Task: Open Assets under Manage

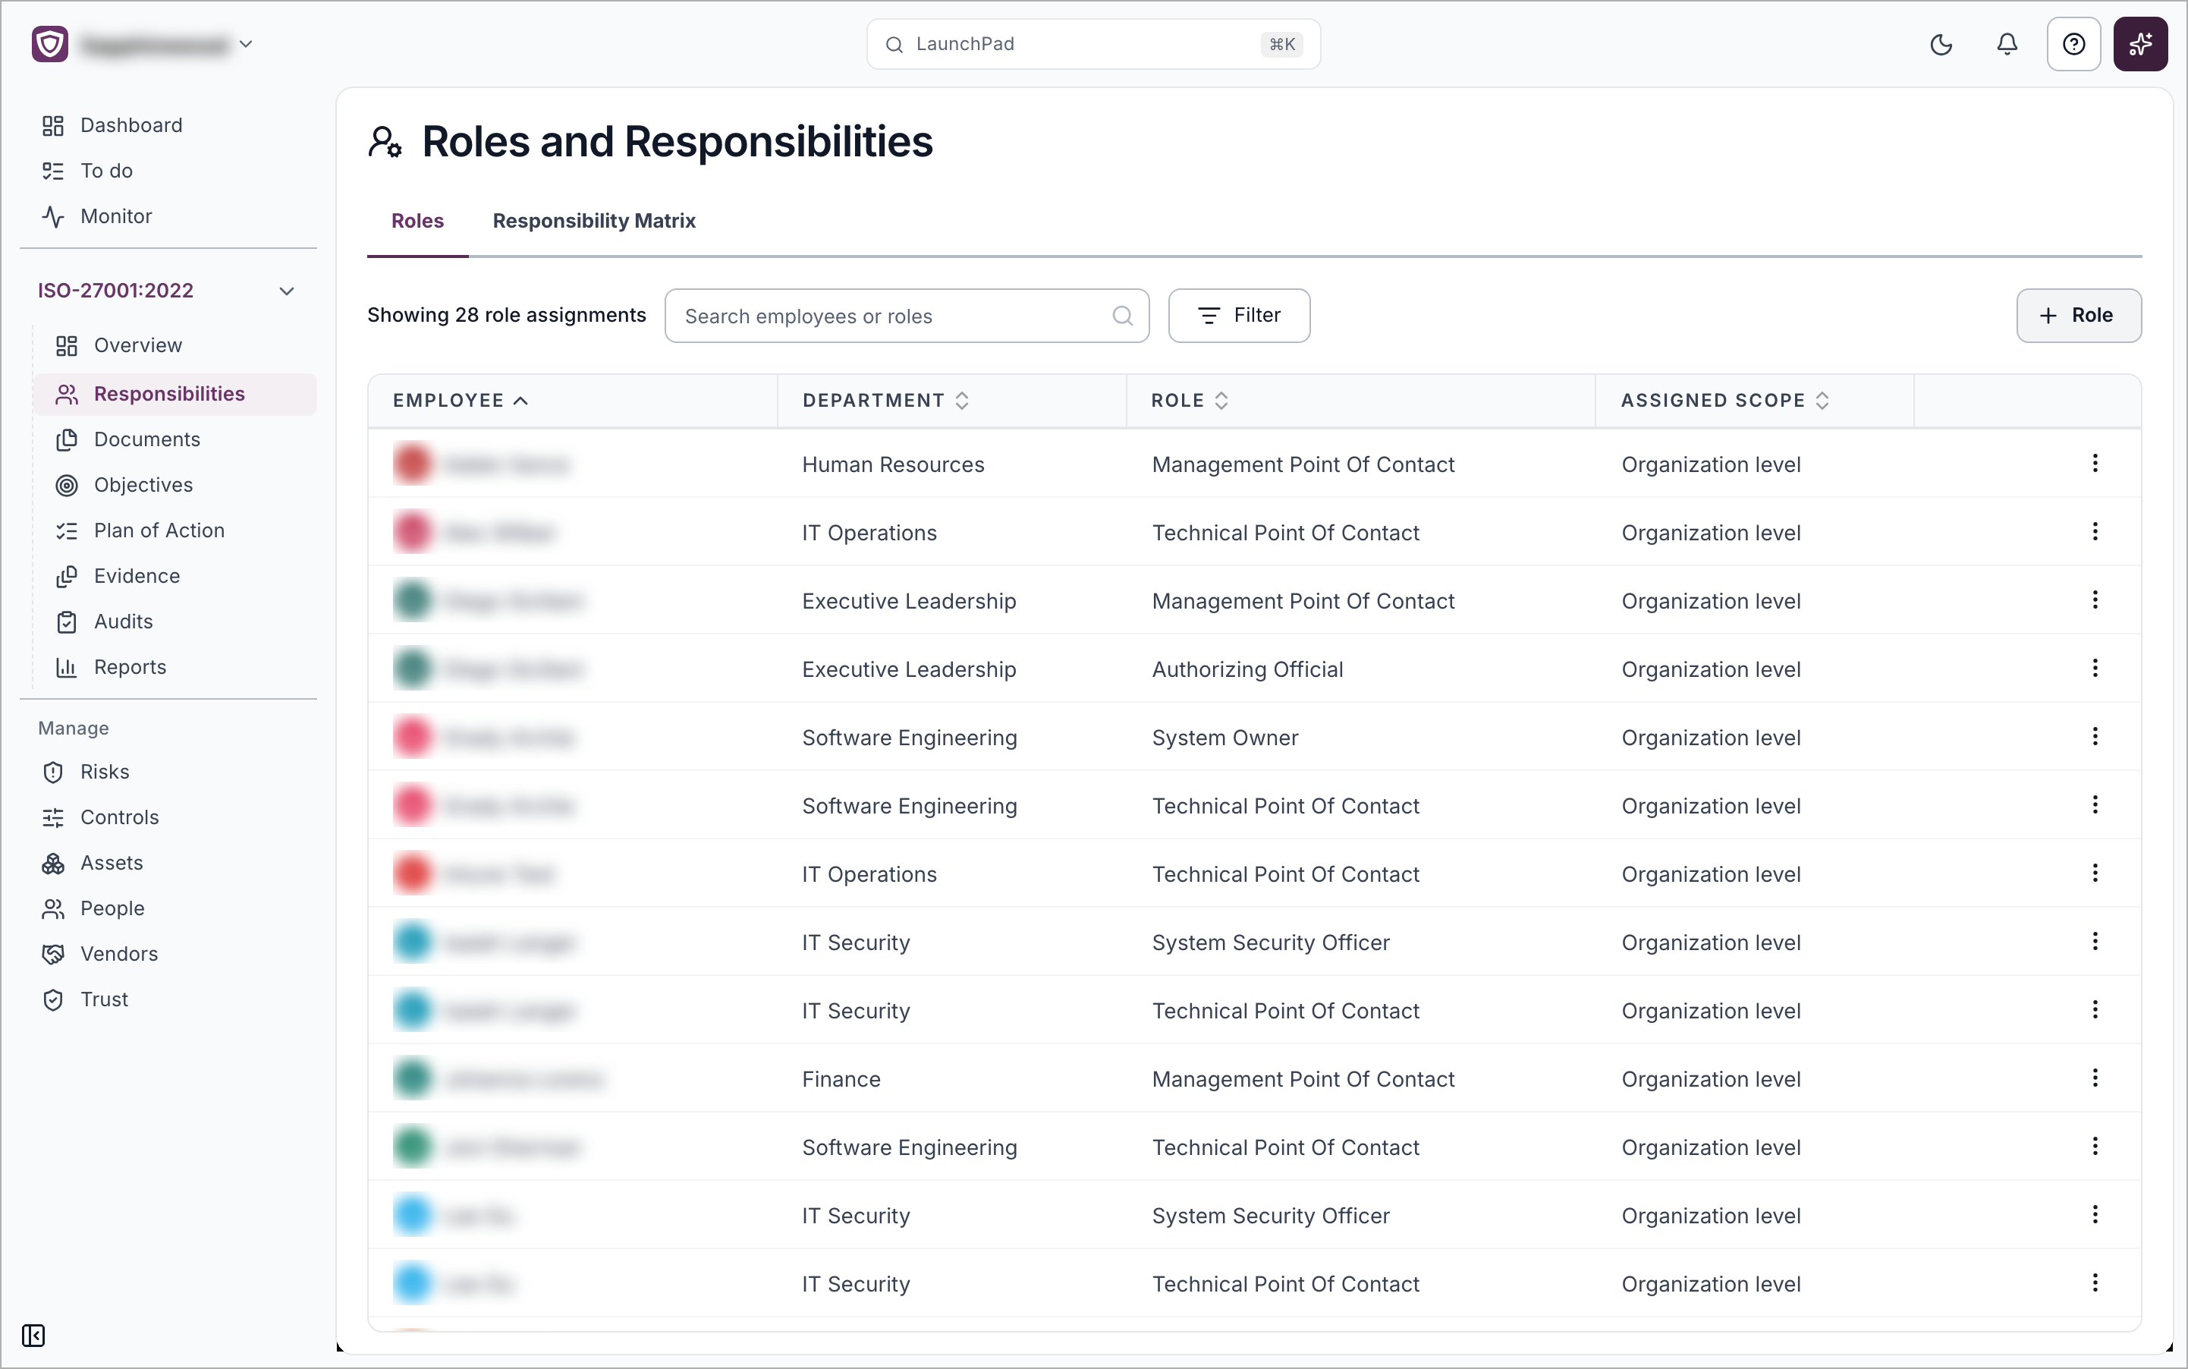Action: pyautogui.click(x=93, y=863)
